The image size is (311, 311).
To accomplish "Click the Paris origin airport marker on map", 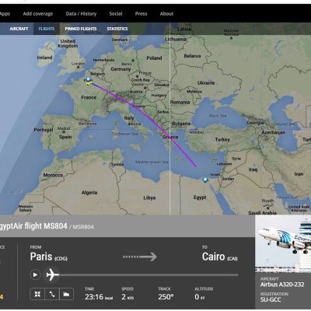I will [x=89, y=79].
